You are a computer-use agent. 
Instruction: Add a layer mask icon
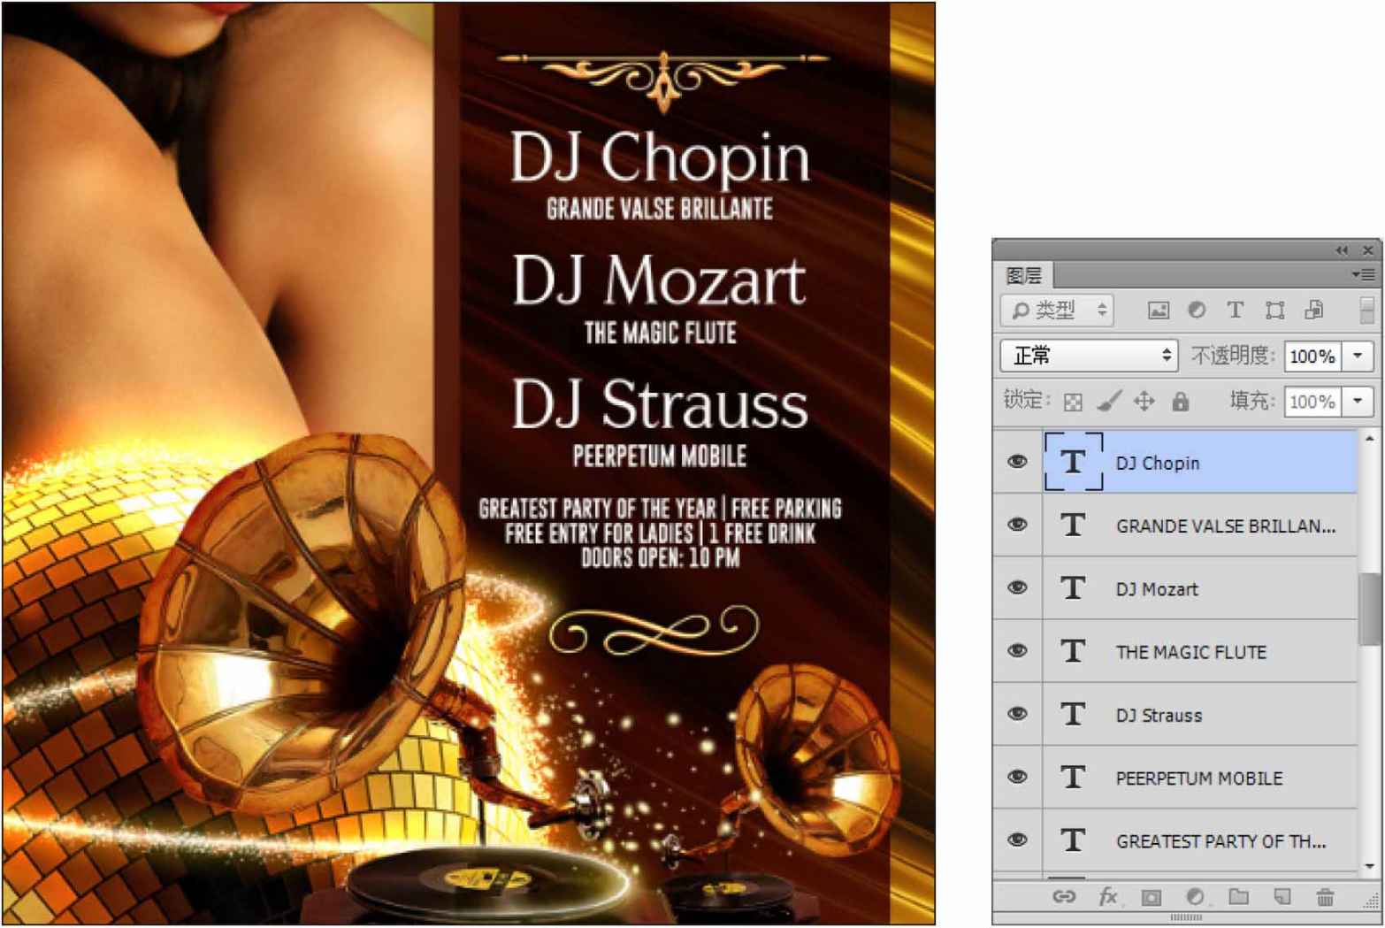pos(1151,897)
